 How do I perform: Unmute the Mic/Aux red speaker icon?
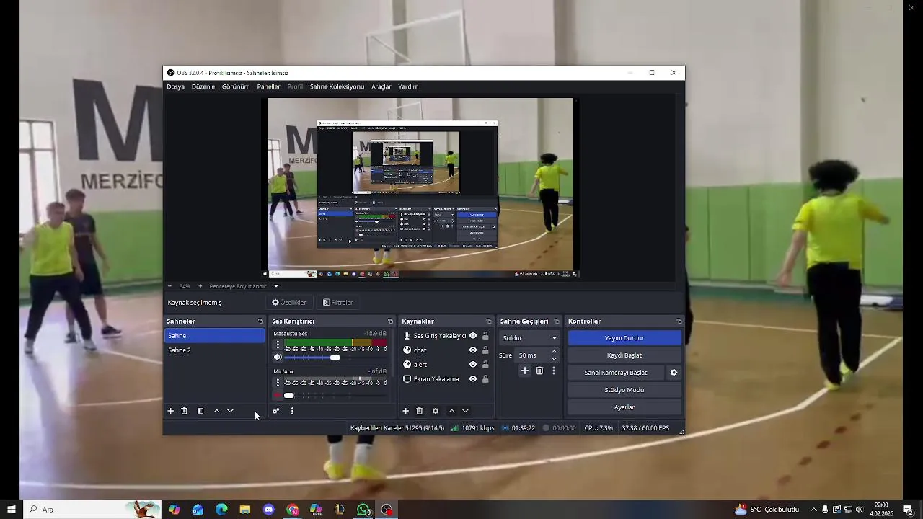(278, 395)
